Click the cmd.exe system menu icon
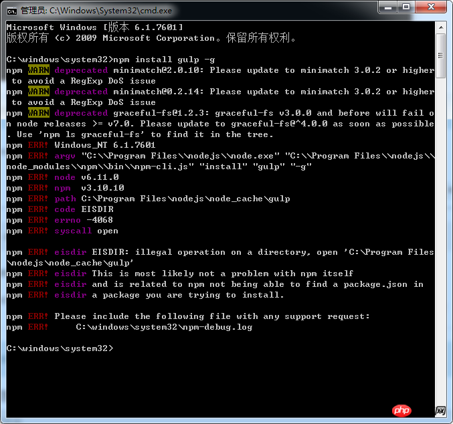453x424 pixels. click(12, 11)
